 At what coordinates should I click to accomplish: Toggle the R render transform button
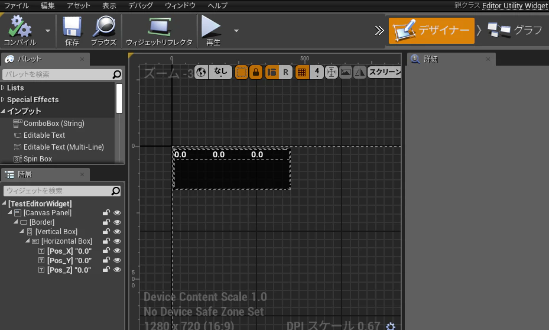tap(285, 72)
